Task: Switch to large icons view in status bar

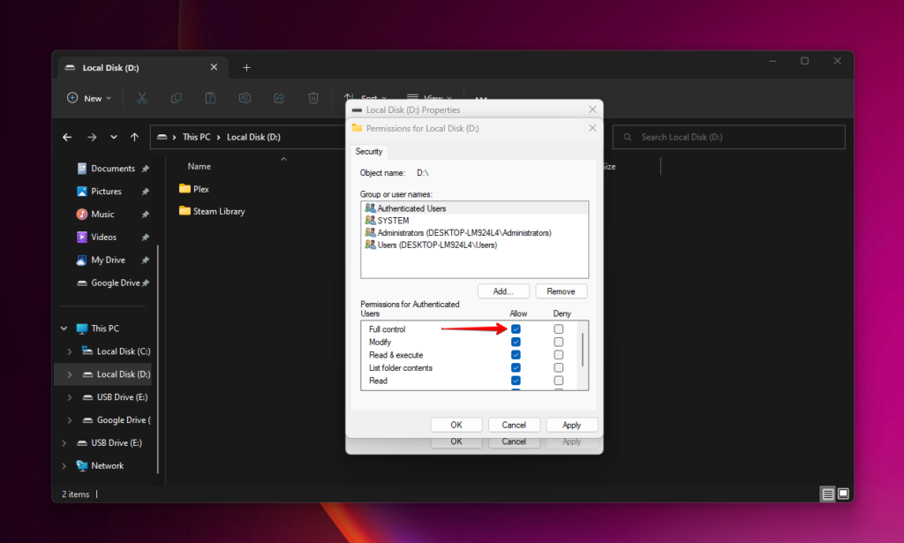Action: (843, 494)
